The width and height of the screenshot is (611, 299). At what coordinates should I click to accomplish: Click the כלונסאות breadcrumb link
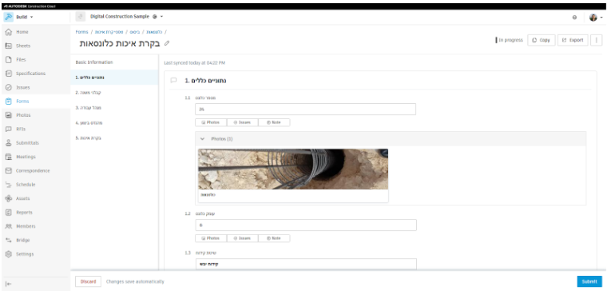155,32
